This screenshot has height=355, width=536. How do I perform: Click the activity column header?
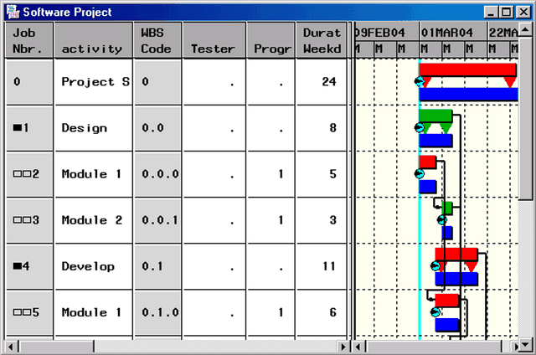tap(92, 40)
